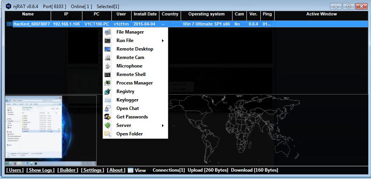Open the [Users] link
The width and height of the screenshot is (371, 179).
pos(15,170)
